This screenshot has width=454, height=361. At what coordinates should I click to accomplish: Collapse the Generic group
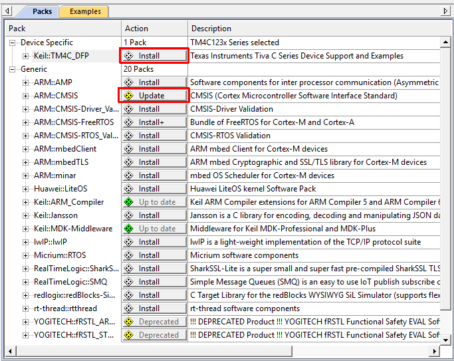[x=12, y=69]
